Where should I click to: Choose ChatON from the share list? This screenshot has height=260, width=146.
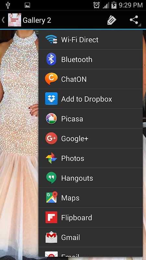pyautogui.click(x=91, y=79)
